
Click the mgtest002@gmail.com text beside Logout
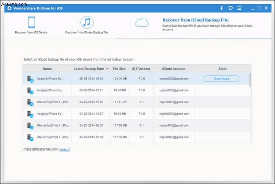click(x=41, y=149)
